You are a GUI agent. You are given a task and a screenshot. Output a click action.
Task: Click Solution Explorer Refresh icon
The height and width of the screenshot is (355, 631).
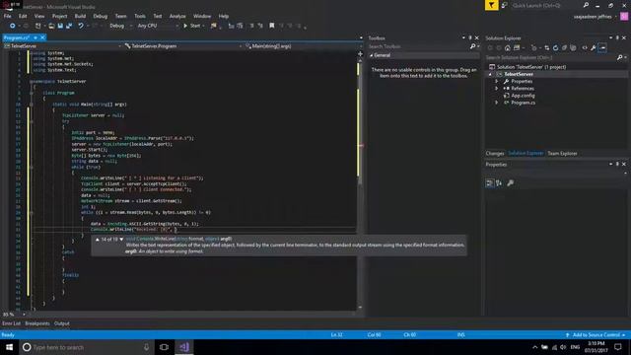[x=555, y=48]
